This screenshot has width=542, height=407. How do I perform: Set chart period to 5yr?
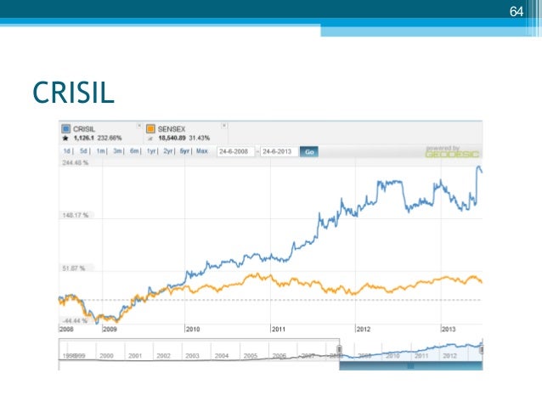tap(184, 151)
